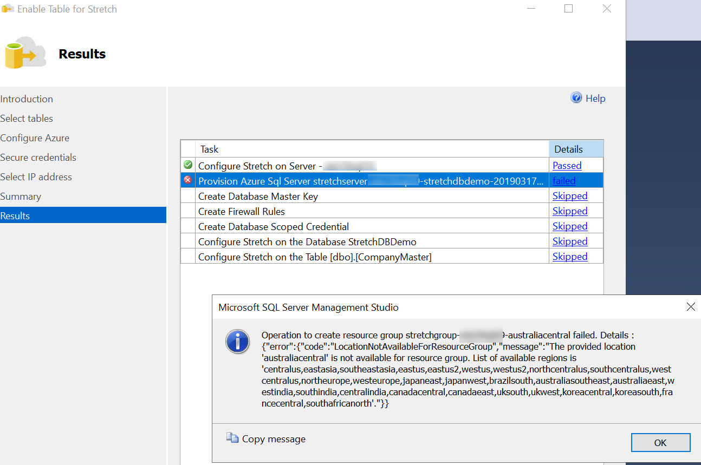Click the Details column header

click(576, 149)
